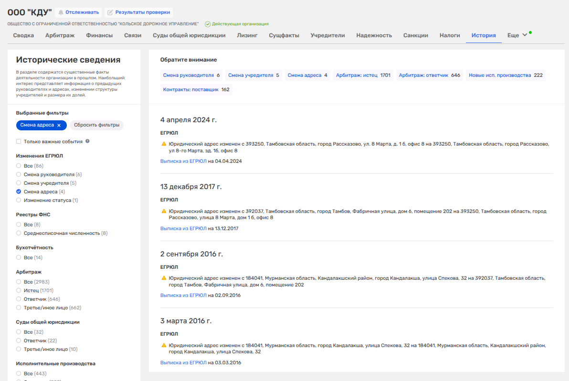Switch to the Учредители tab
This screenshot has height=381, width=569.
click(327, 35)
